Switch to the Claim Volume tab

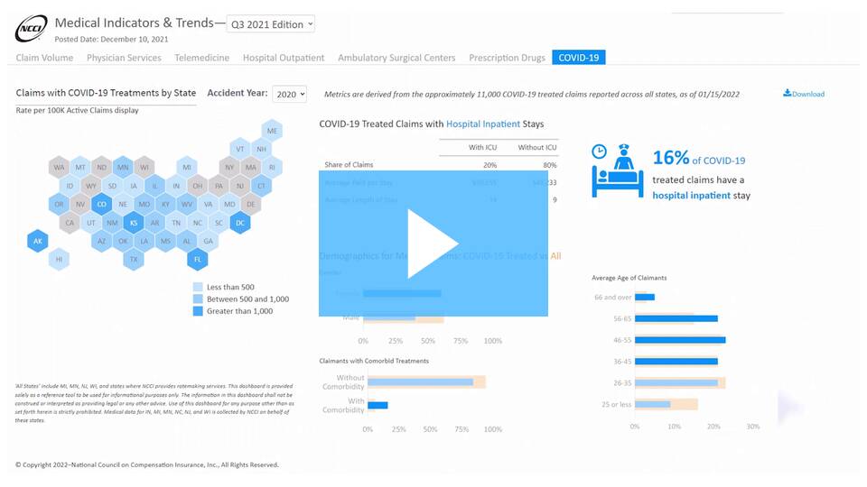44,58
